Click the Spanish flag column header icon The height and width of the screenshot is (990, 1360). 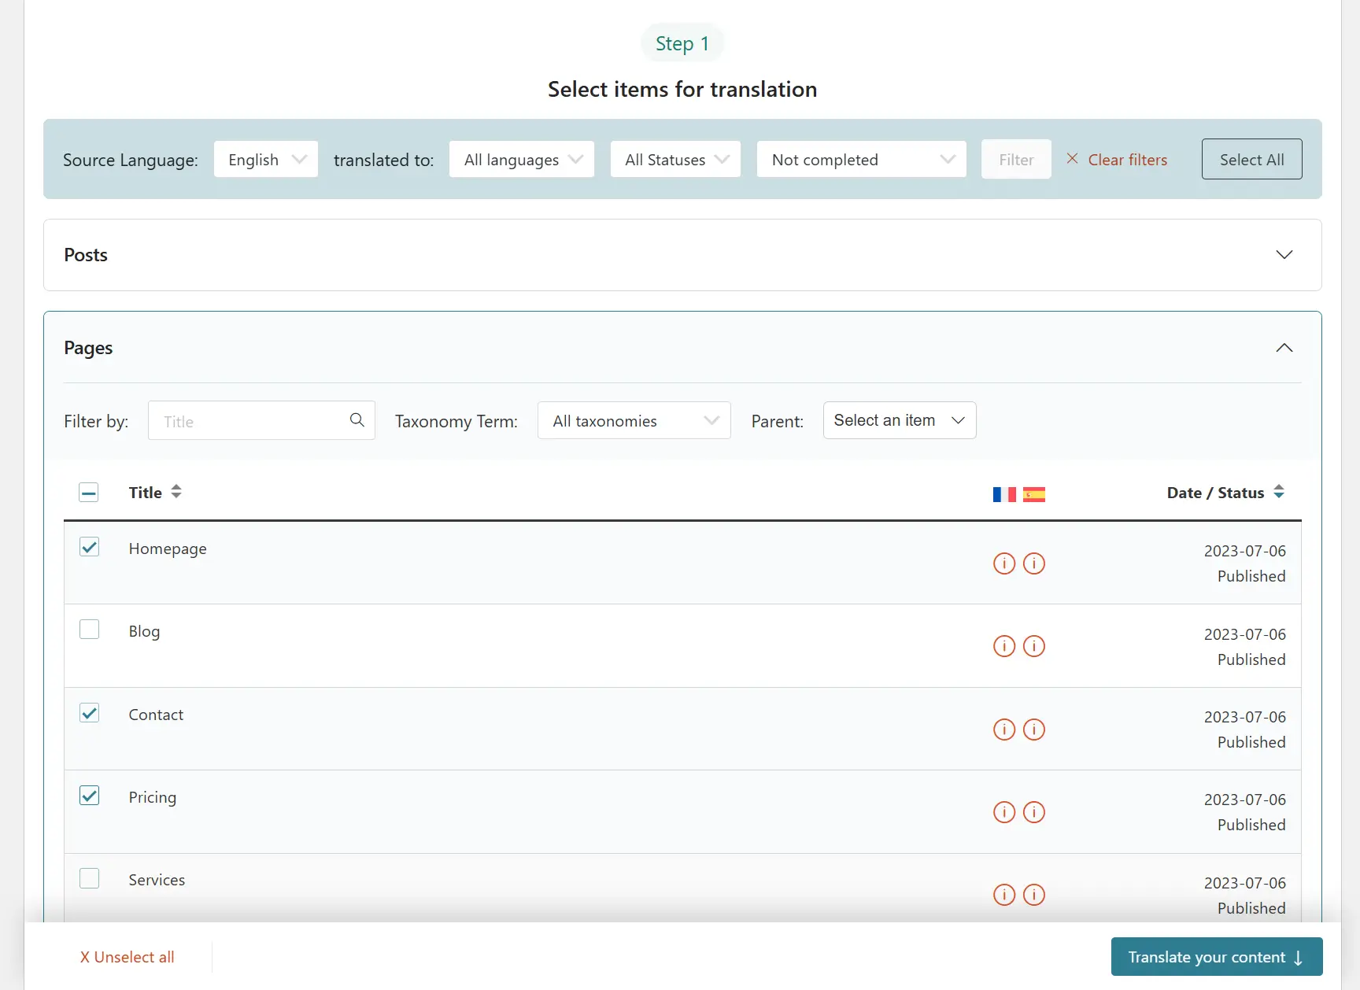pos(1034,493)
